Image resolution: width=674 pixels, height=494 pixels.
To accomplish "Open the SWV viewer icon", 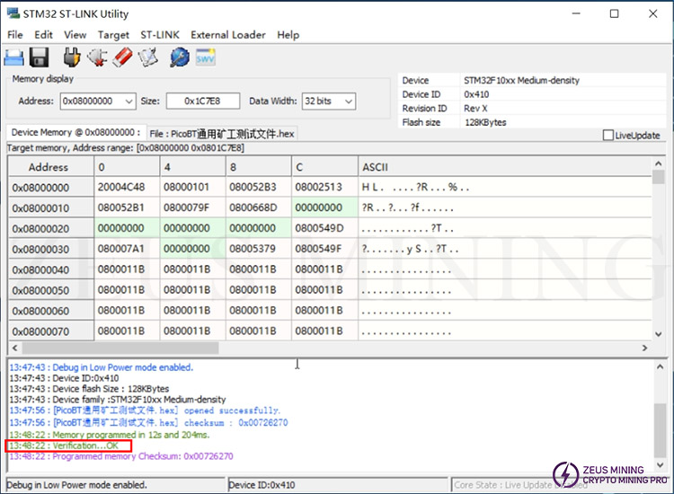I will coord(205,57).
